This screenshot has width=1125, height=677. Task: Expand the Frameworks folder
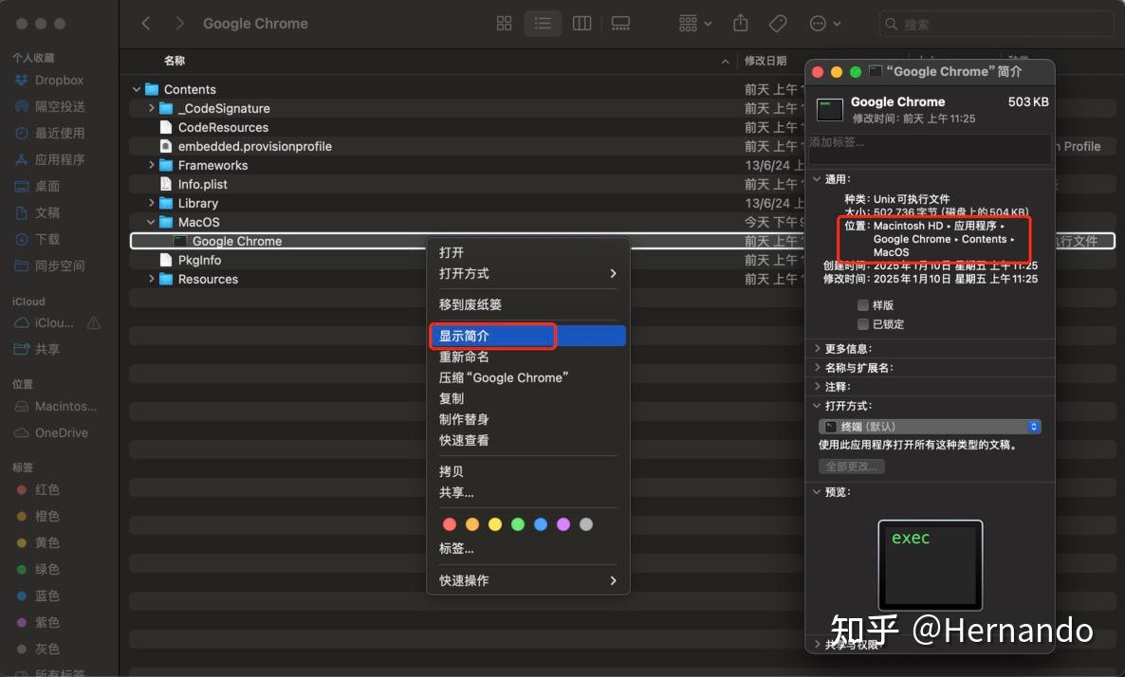click(x=151, y=165)
